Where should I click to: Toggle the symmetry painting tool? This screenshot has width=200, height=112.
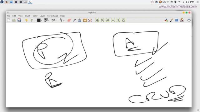pyautogui.click(x=90, y=20)
